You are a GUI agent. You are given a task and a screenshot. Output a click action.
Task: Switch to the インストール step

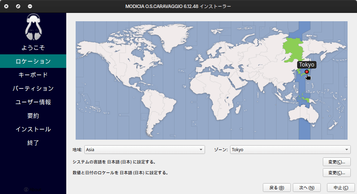pos(33,129)
